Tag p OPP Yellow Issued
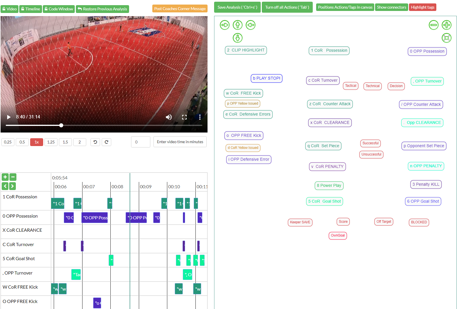 pos(242,103)
